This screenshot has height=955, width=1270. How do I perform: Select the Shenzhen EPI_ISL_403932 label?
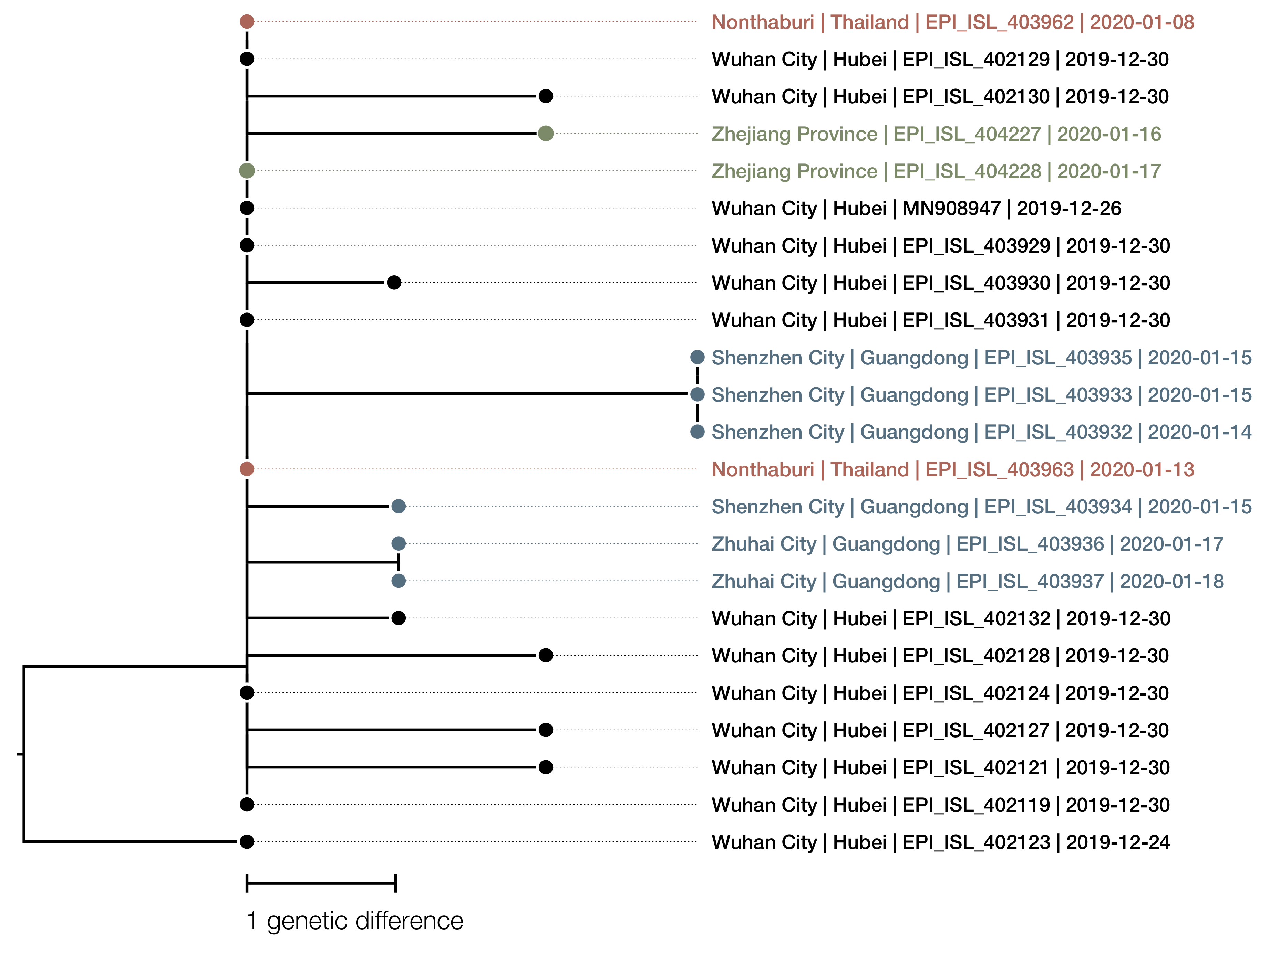point(981,432)
